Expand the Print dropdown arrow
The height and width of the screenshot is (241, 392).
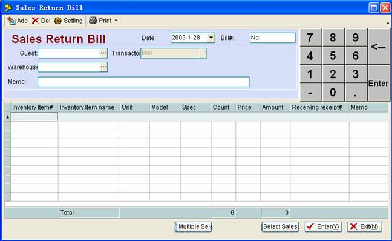tap(116, 21)
